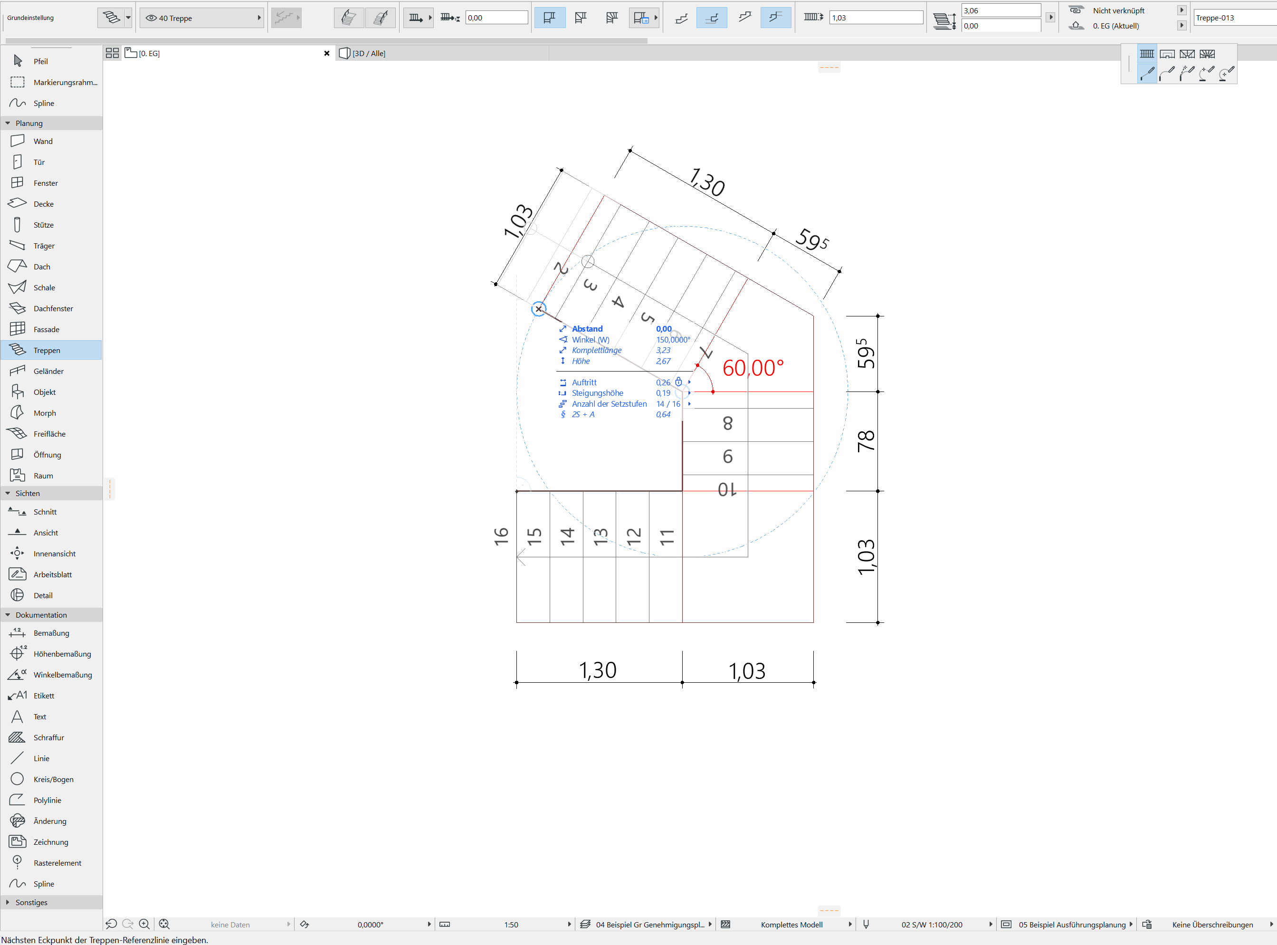Switch to the 3D / Alle tab

(x=368, y=53)
